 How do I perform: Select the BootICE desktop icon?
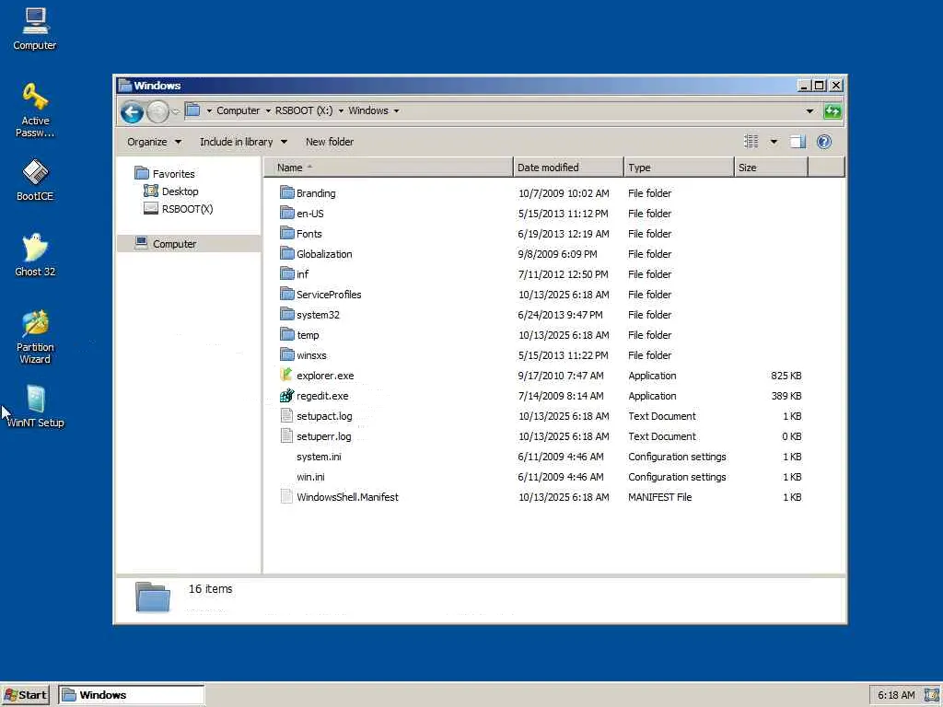[x=35, y=180]
